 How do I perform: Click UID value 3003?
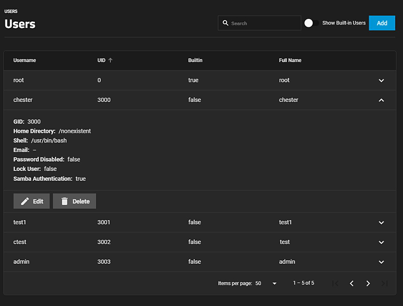tap(104, 262)
